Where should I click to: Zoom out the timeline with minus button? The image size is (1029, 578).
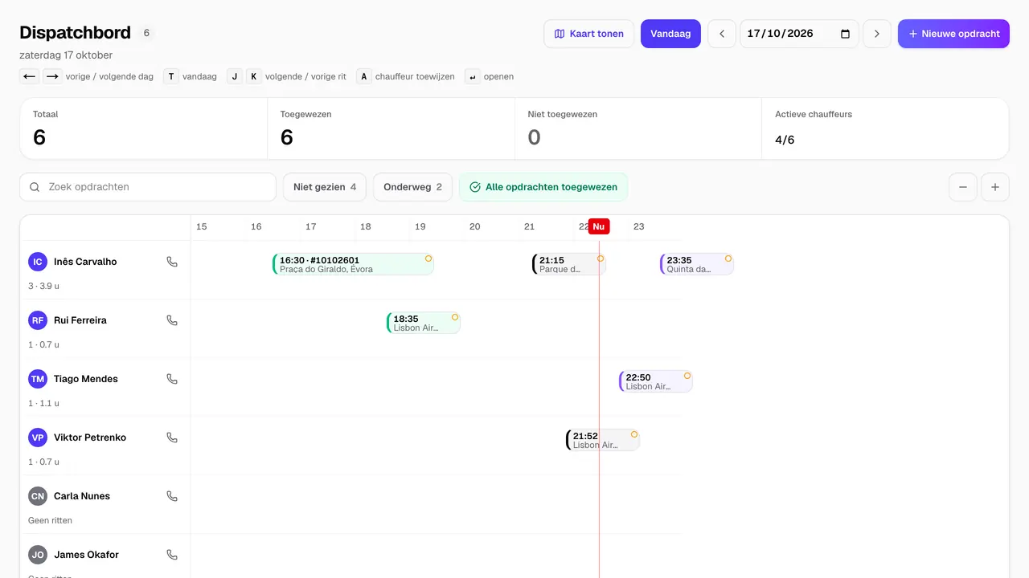963,187
